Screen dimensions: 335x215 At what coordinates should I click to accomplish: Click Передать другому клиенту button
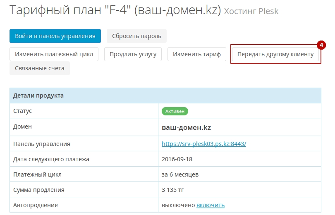pos(275,54)
